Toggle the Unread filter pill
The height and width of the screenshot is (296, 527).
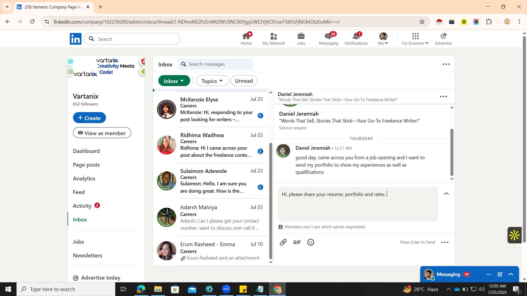tap(244, 81)
